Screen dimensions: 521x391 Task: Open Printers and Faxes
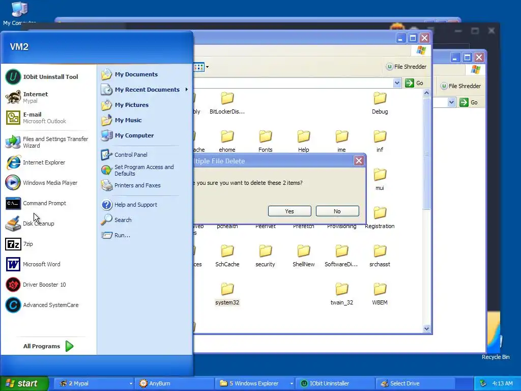coord(144,185)
